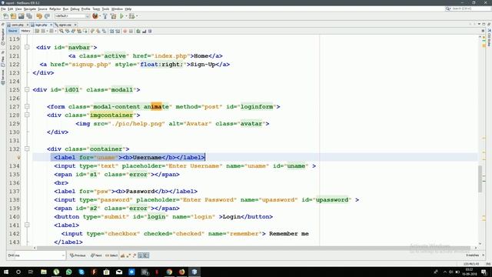The height and width of the screenshot is (277, 492).
Task: Click the Redo toolbar icon
Action: tap(47, 16)
